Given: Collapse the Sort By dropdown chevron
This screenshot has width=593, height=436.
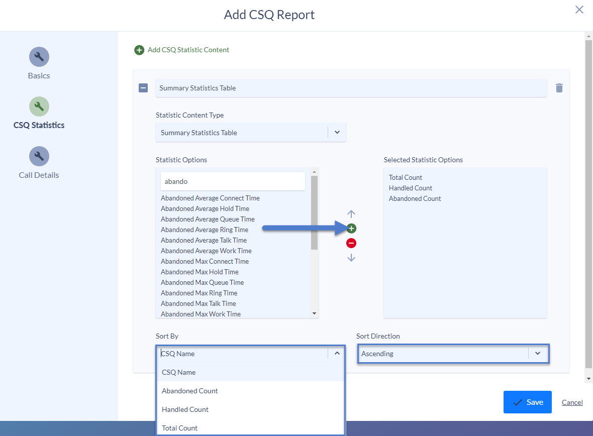Looking at the screenshot, I should [337, 353].
